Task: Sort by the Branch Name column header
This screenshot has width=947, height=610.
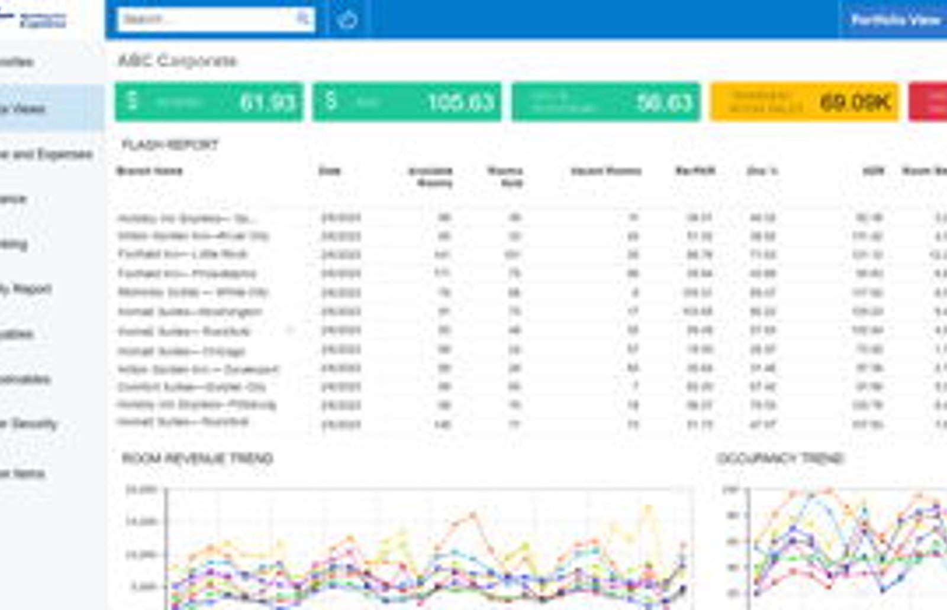Action: pyautogui.click(x=150, y=171)
